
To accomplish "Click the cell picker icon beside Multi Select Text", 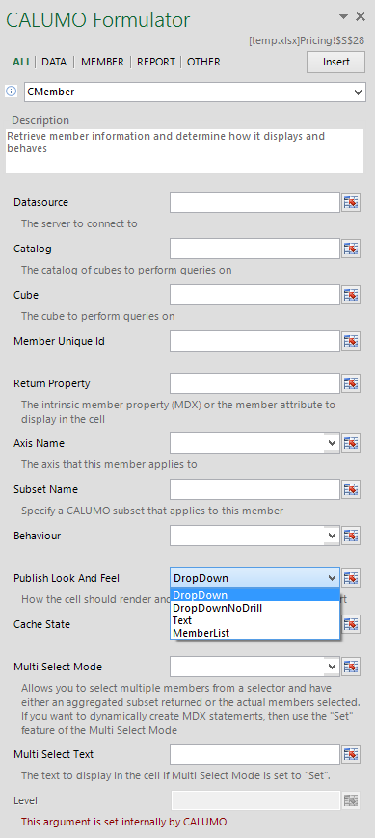I will [350, 754].
